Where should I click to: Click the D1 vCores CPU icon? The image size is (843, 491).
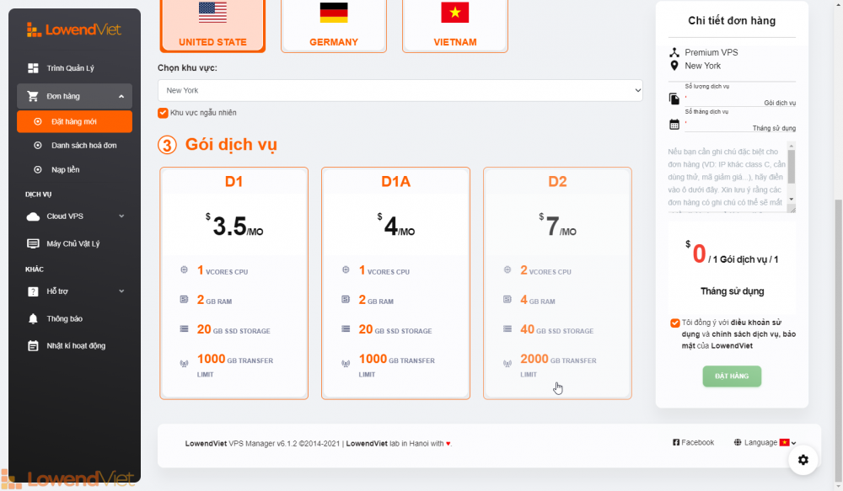(x=184, y=270)
